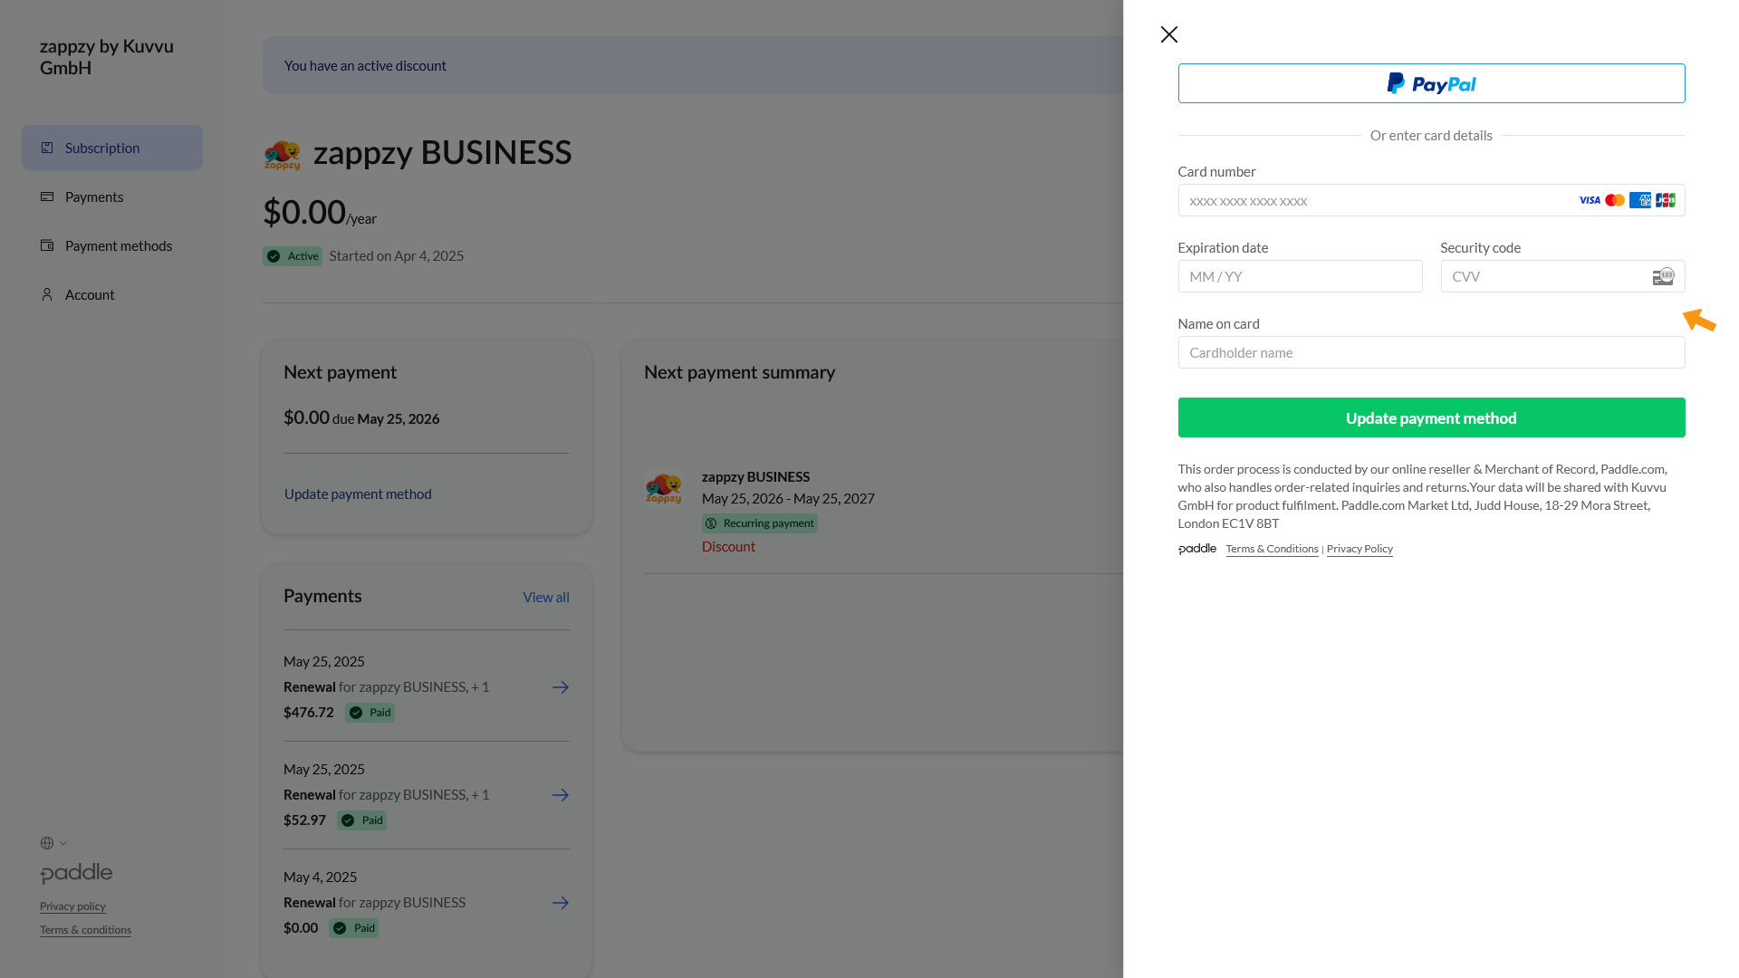
Task: Open the $52.97 renewal payment arrow
Action: click(560, 795)
